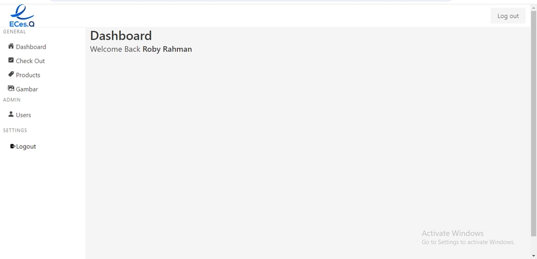Click the SETTINGS section label
Image resolution: width=537 pixels, height=259 pixels.
click(15, 130)
